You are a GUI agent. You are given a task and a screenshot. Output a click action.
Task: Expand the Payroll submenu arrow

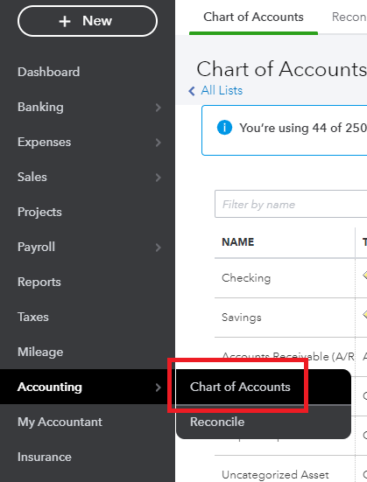(158, 248)
